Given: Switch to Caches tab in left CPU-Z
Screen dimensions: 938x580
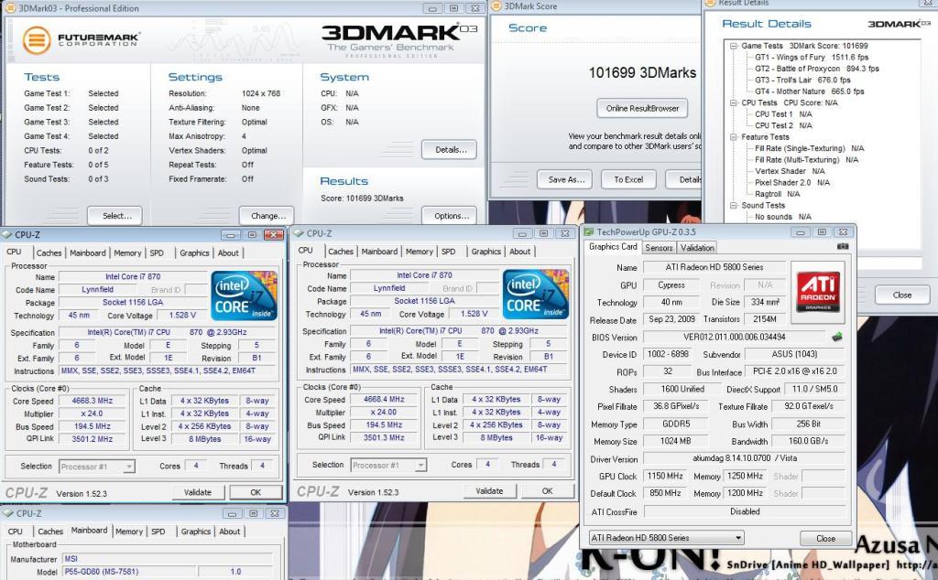Looking at the screenshot, I should point(49,252).
